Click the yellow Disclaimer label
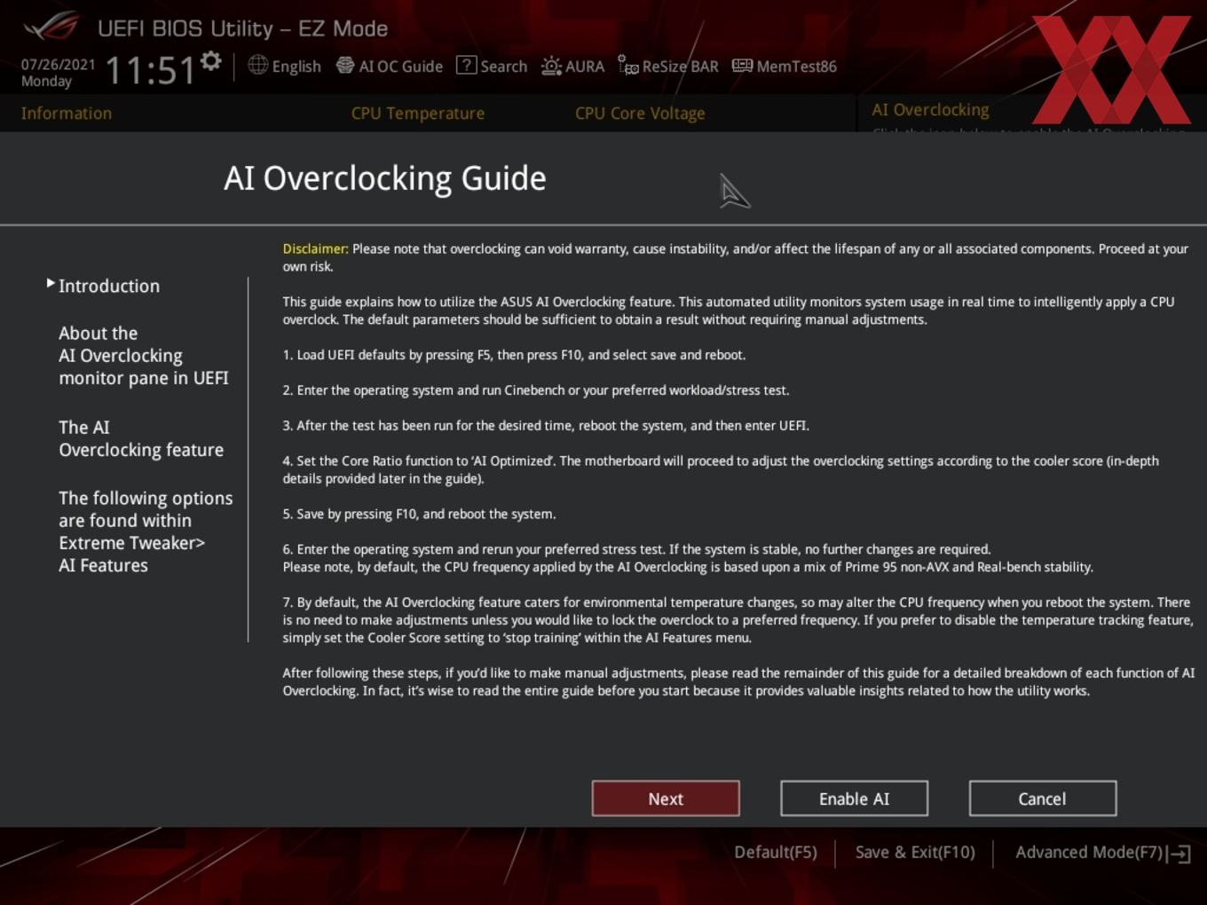This screenshot has width=1207, height=905. 315,249
